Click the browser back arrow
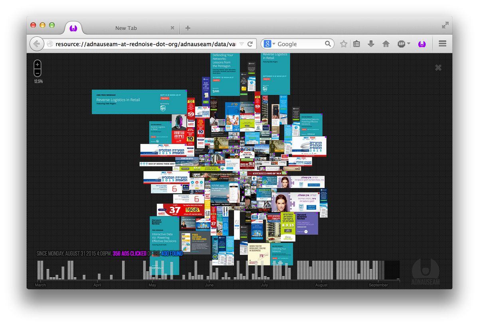Image resolution: width=479 pixels, height=326 pixels. point(36,44)
